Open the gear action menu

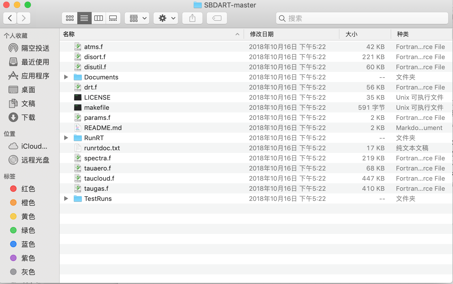click(166, 18)
